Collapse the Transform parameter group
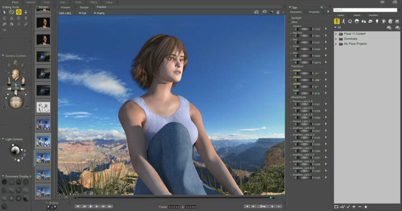The image size is (402, 211). click(x=290, y=66)
